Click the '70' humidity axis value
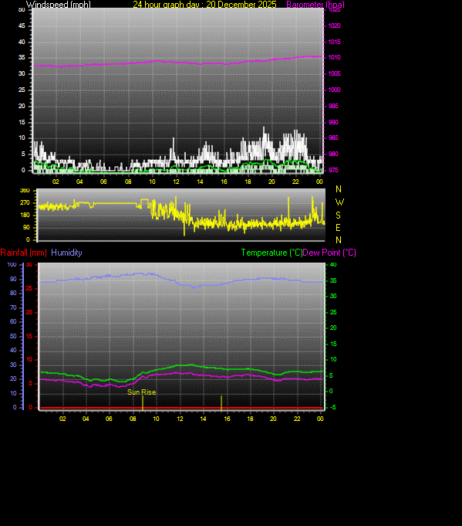This screenshot has width=462, height=526. 13,307
